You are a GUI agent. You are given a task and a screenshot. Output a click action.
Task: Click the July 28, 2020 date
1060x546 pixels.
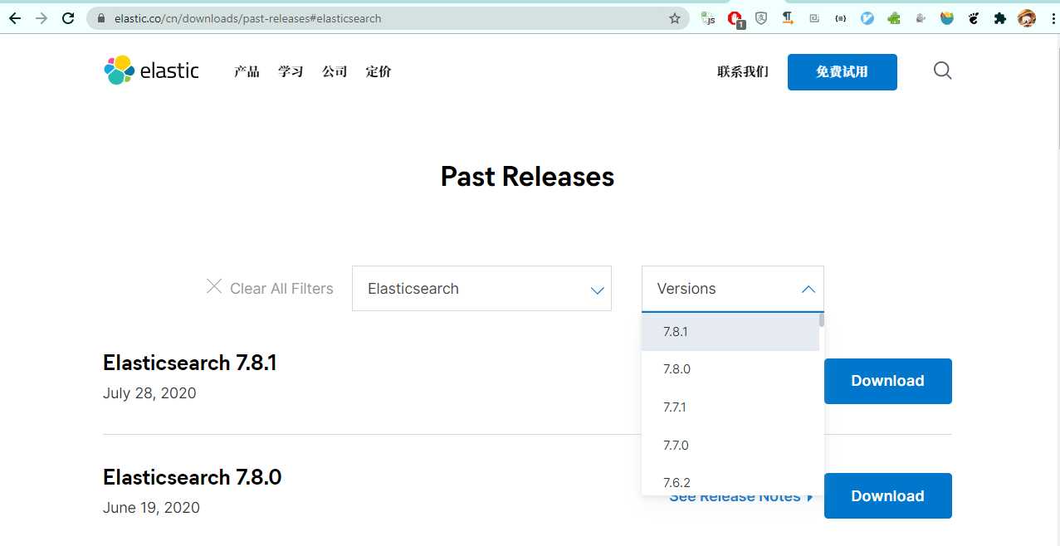click(149, 393)
